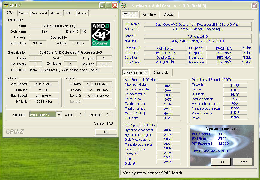This screenshot has height=180, width=260.
Task: Click the Mandelbrot's fractal score 15564
Action: 235,108
